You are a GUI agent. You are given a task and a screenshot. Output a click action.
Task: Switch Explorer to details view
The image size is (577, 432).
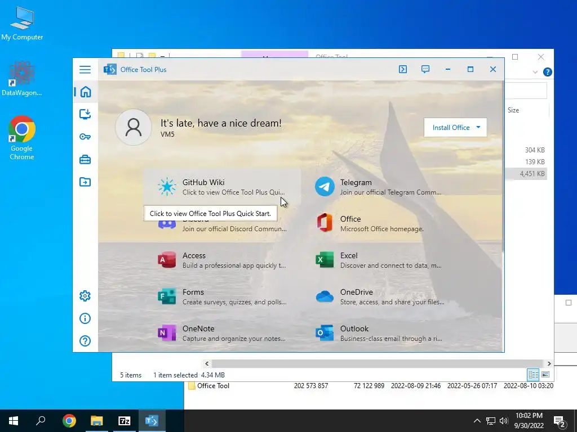point(533,374)
